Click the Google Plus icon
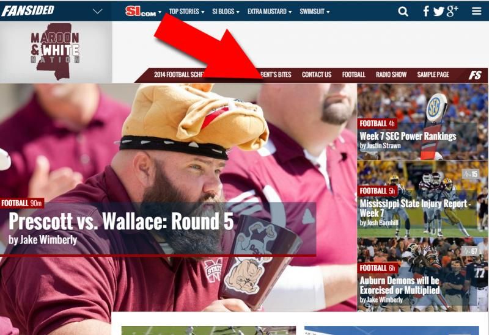The height and width of the screenshot is (335, 489). pos(452,11)
